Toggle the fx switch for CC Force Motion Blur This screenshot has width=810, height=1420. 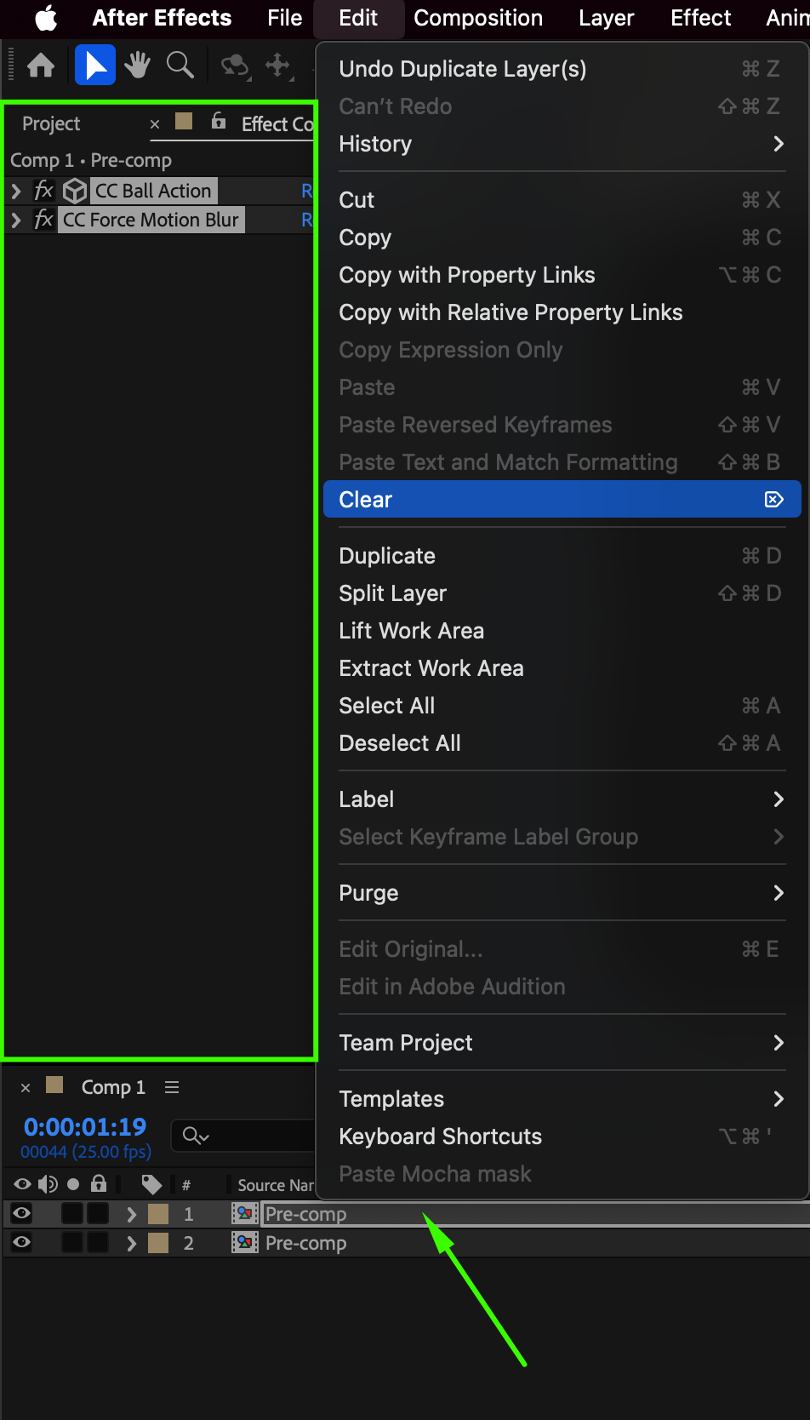(x=43, y=220)
